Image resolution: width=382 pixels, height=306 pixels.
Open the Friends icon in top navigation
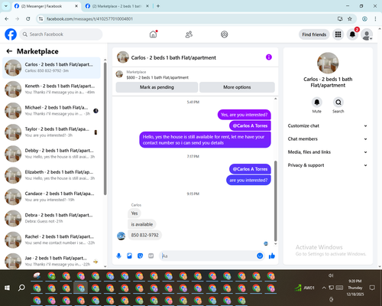(x=189, y=34)
